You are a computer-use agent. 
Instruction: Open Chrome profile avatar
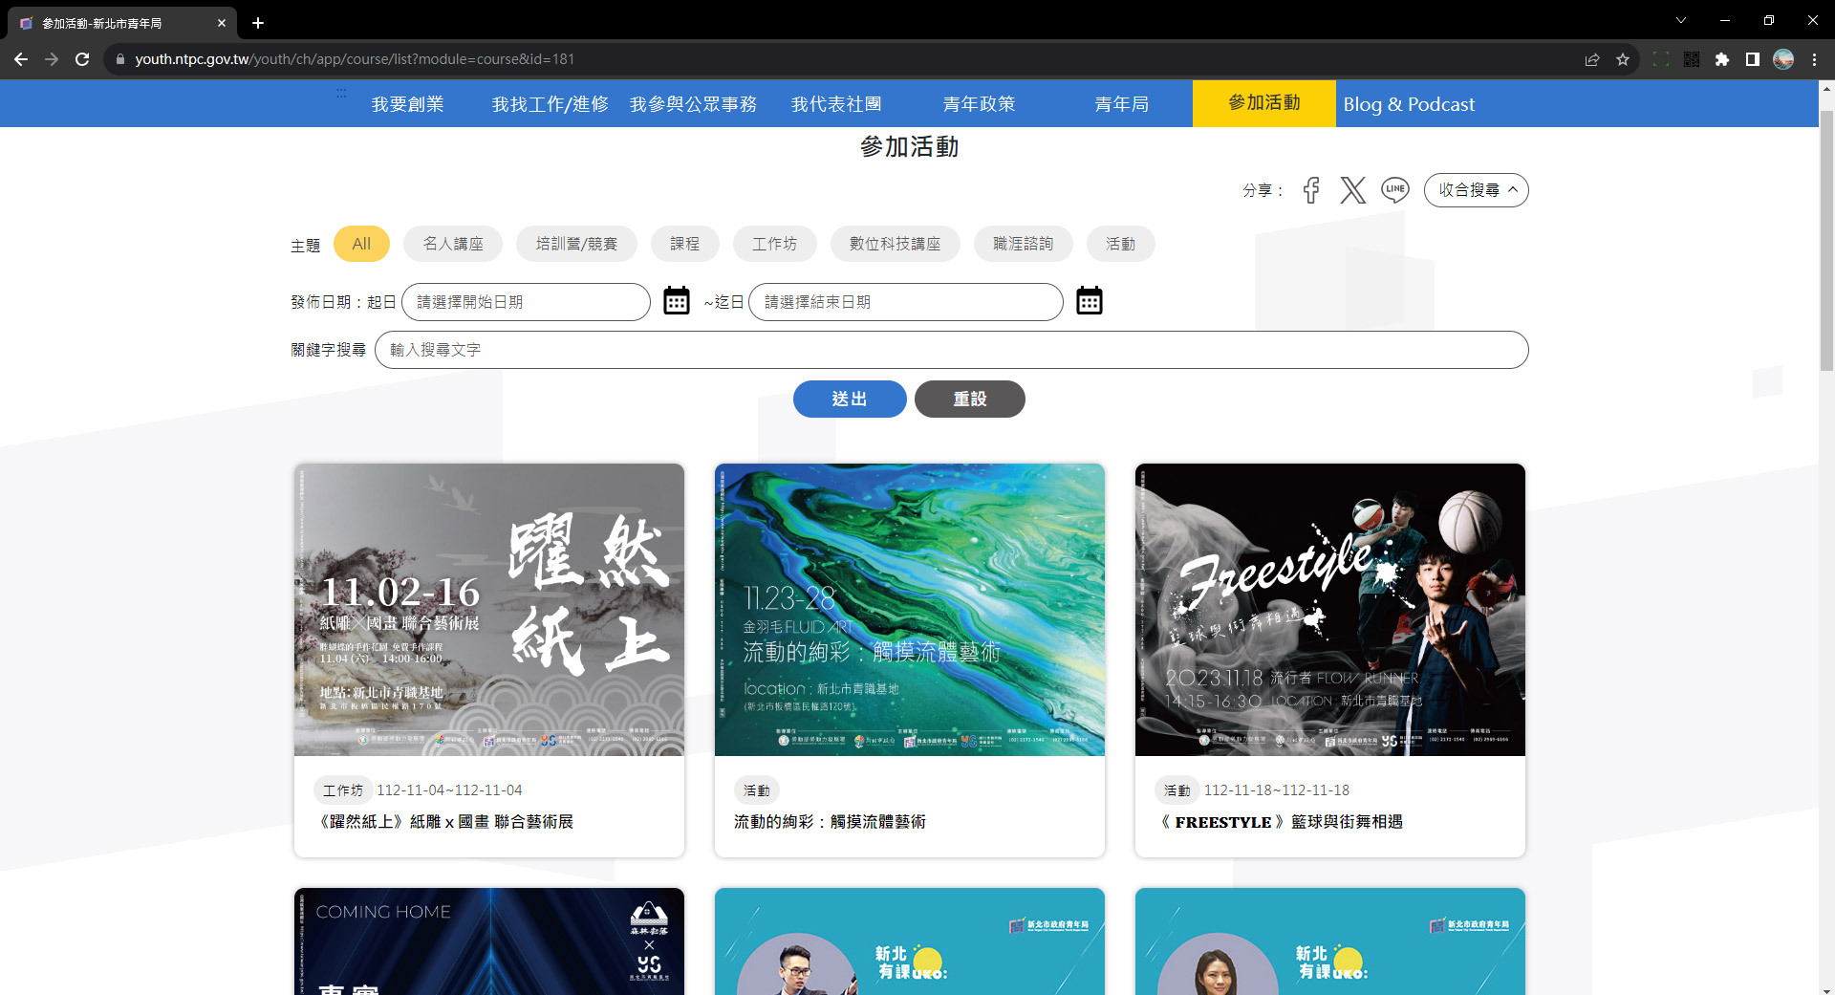coord(1783,59)
